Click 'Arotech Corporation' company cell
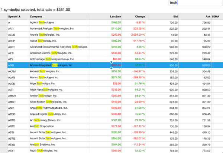The image size is (223, 153). [59, 126]
